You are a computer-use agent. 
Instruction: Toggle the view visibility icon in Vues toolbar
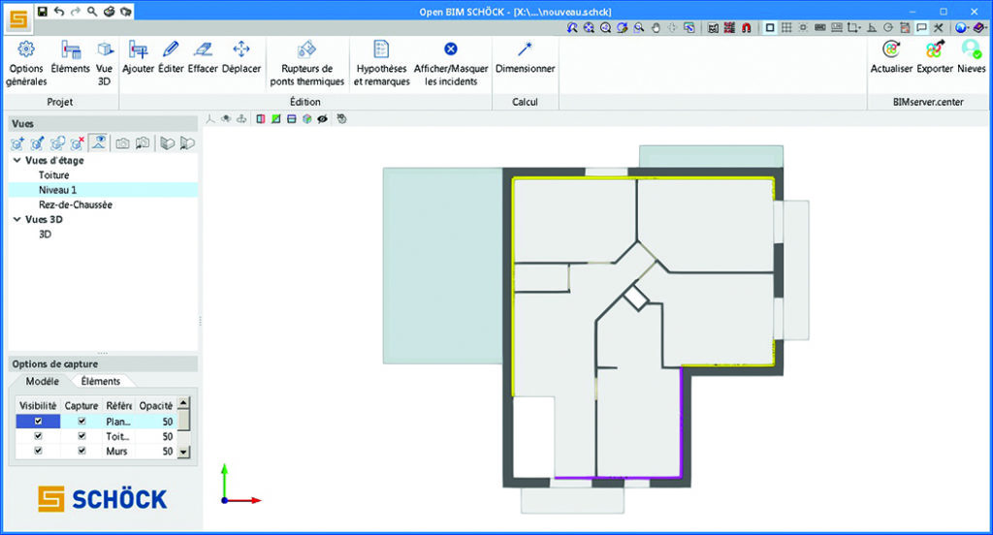98,143
